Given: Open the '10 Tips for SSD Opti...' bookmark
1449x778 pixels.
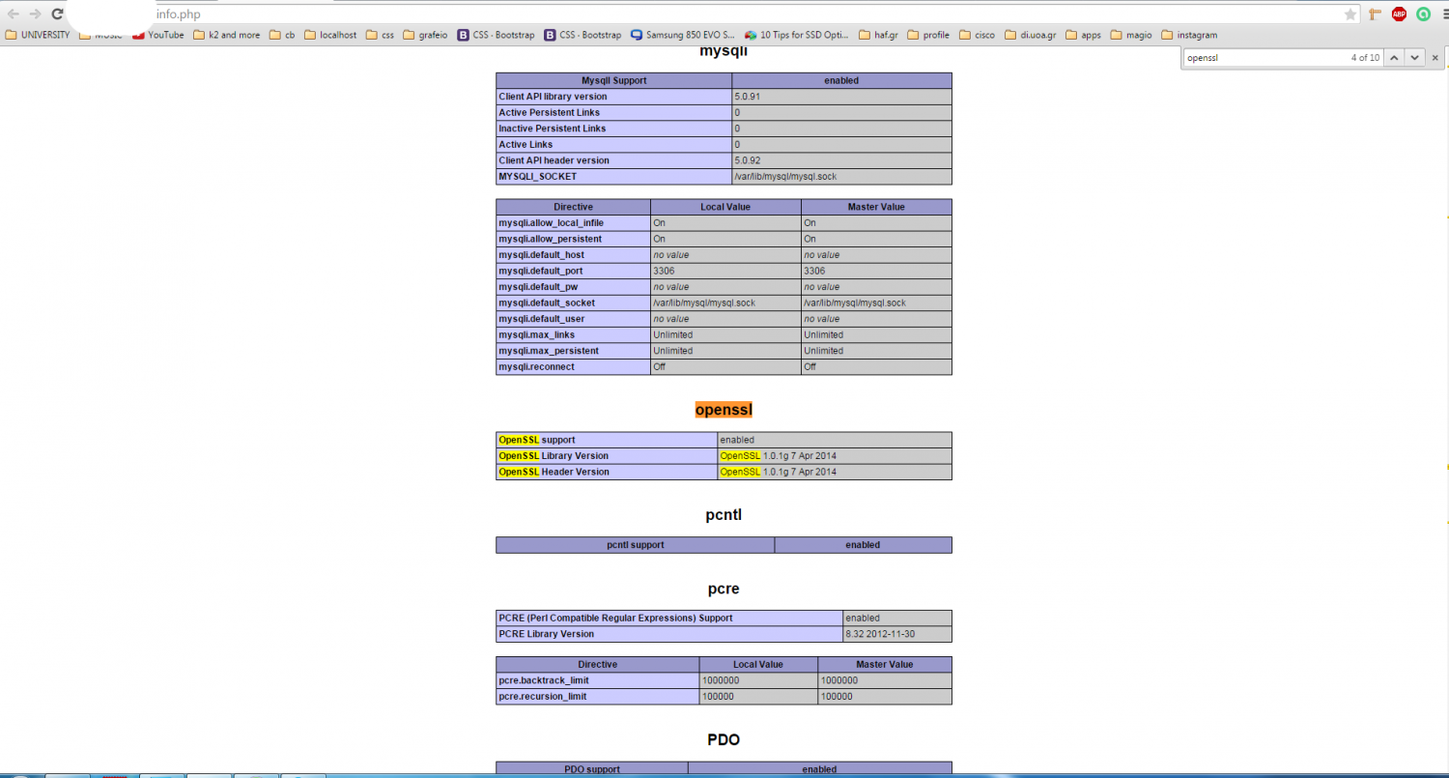Looking at the screenshot, I should (797, 35).
